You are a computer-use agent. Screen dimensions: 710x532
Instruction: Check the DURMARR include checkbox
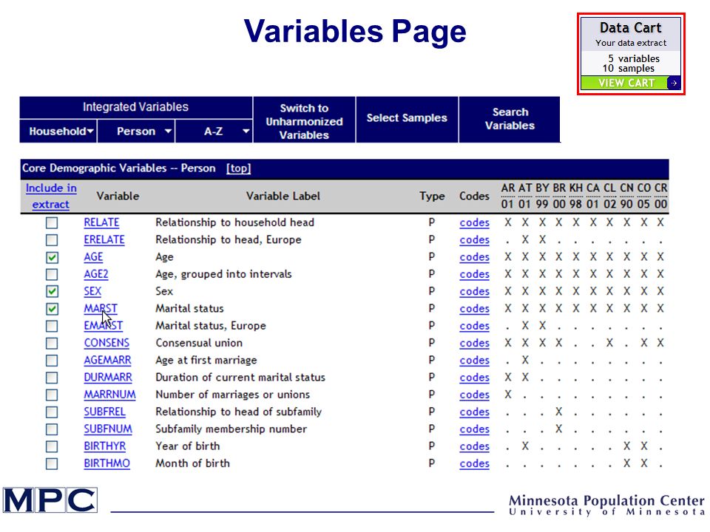(52, 378)
